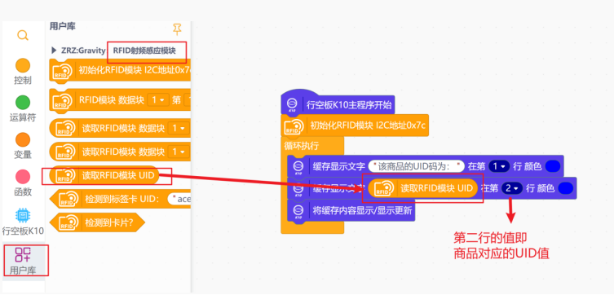Click text input 该商品的UID码为:

416,166
